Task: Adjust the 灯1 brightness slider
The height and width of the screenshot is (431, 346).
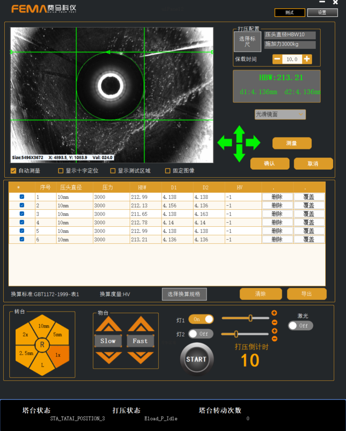Action: (250, 318)
